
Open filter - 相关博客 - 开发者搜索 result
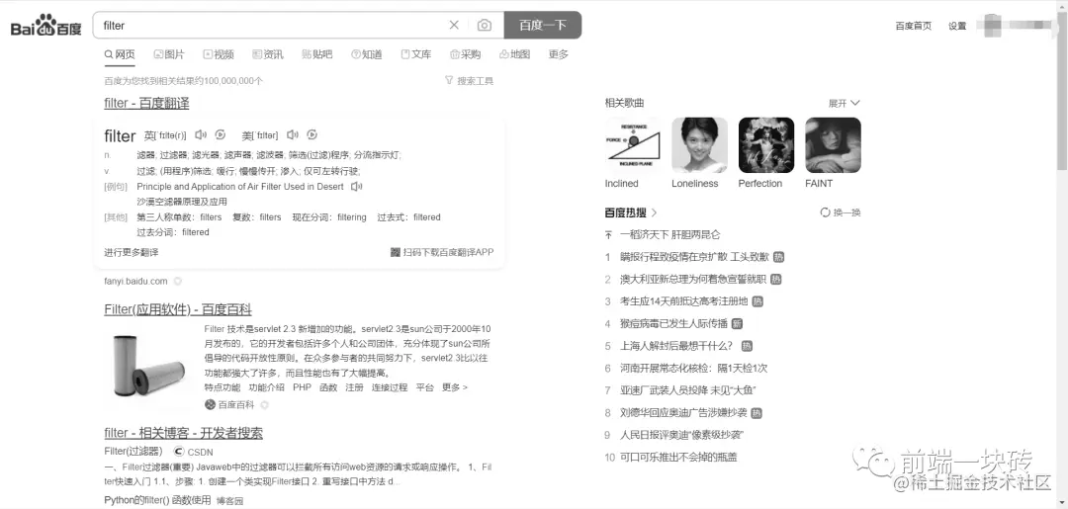click(183, 434)
